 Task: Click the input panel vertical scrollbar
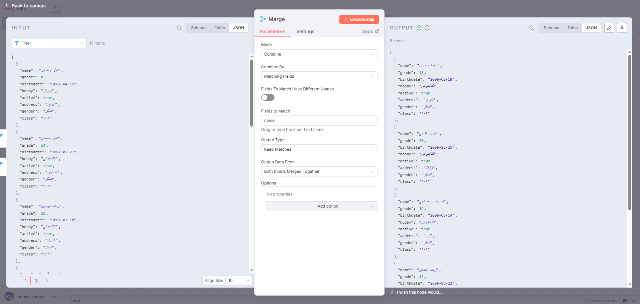point(251,93)
